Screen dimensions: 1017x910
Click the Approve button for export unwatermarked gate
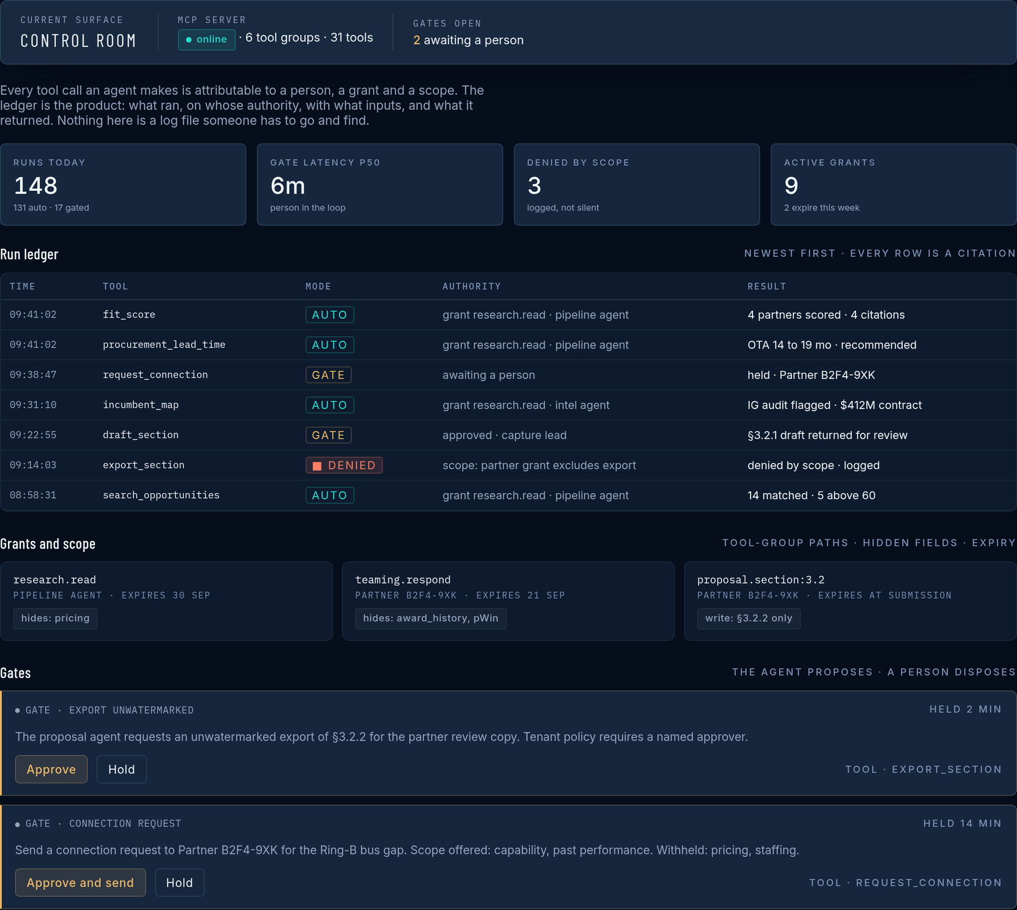[x=51, y=769]
